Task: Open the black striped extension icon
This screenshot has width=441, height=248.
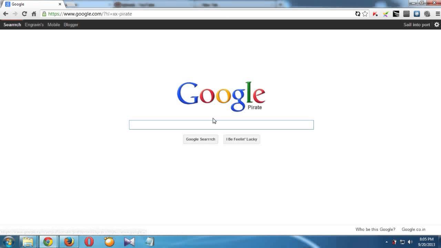Action: pos(396,14)
